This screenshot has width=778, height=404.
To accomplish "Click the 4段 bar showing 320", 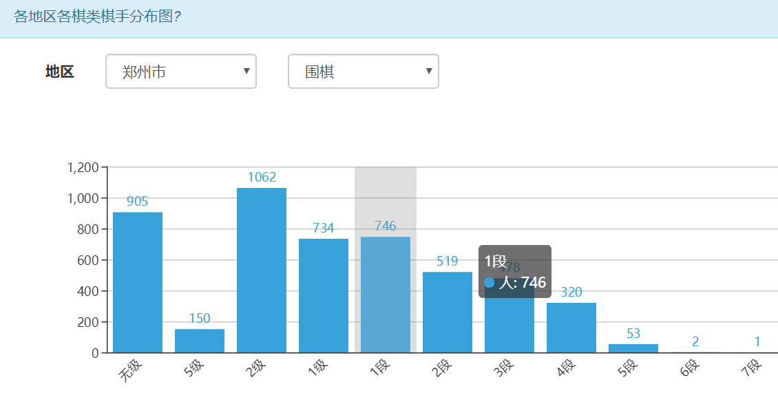I will [571, 328].
